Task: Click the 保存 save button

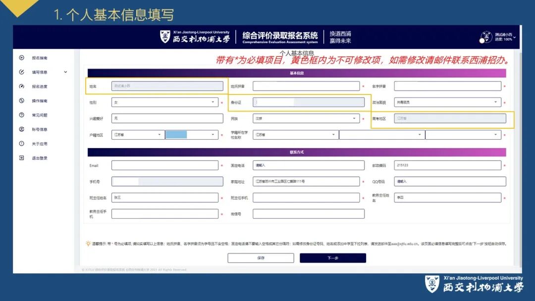Action: click(261, 258)
